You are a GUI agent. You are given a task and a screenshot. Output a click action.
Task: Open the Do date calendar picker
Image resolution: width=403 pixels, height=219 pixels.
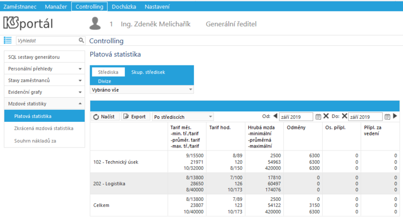pos(387,117)
